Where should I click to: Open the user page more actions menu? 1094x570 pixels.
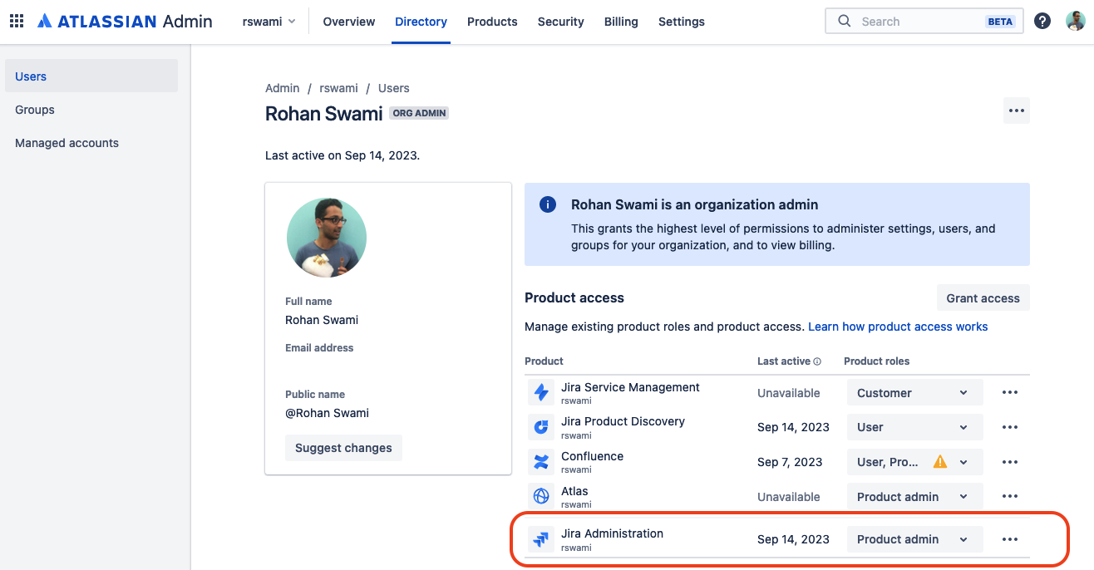click(1017, 111)
